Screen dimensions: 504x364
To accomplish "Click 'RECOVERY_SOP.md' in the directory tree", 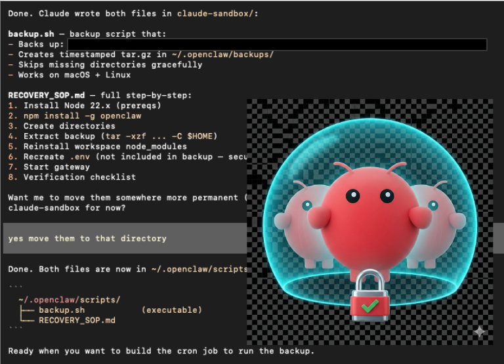I will click(x=77, y=320).
